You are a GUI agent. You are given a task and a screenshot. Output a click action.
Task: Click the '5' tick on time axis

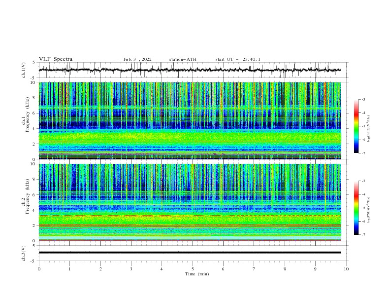[193, 269]
